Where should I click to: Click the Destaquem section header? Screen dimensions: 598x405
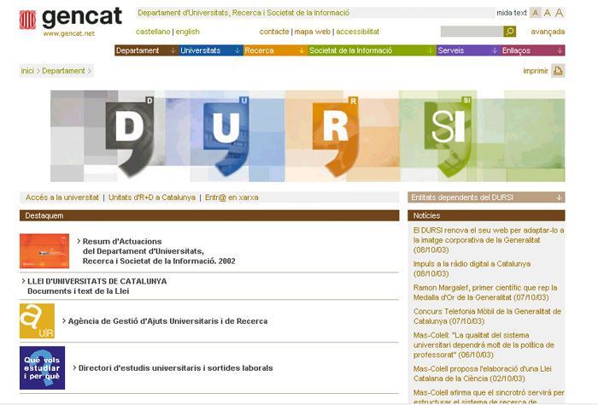pyautogui.click(x=209, y=215)
